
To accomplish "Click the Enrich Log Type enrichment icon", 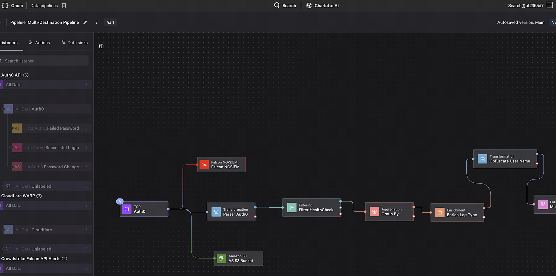I will 440,213.
